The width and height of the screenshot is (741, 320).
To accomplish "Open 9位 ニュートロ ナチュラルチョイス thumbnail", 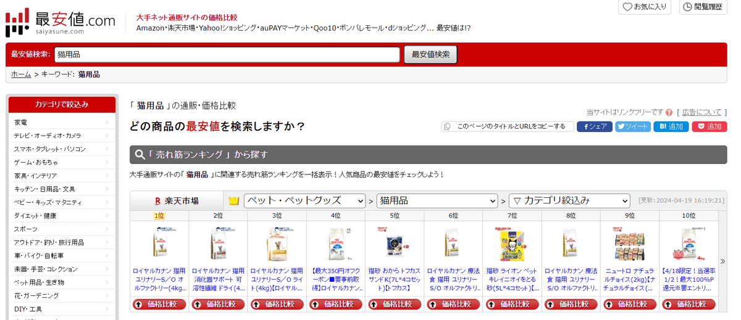I will pos(630,243).
